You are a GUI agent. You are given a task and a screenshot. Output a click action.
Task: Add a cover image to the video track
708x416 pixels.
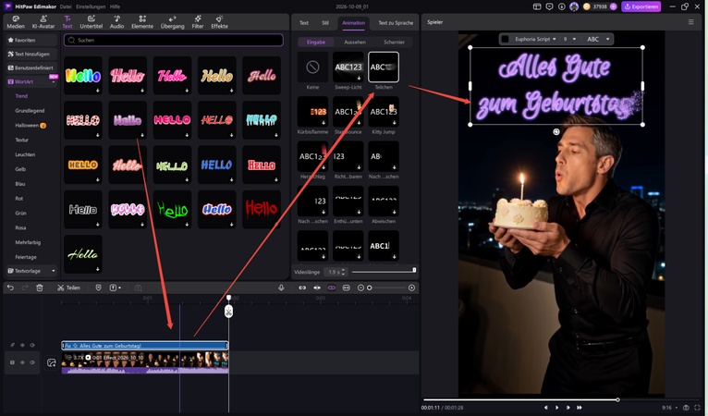[x=52, y=362]
